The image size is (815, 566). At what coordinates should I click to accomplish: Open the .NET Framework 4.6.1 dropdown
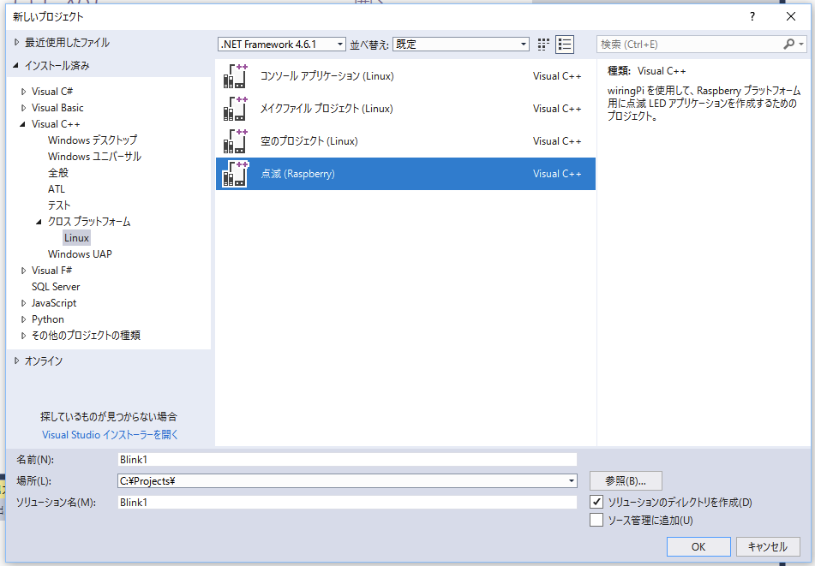click(x=282, y=45)
